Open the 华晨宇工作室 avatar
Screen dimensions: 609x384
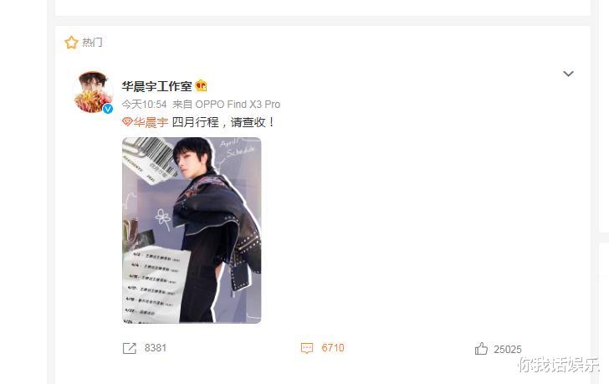(x=93, y=92)
